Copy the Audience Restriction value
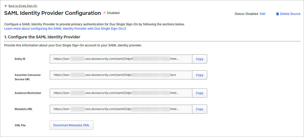The image size is (304, 137). click(x=199, y=93)
